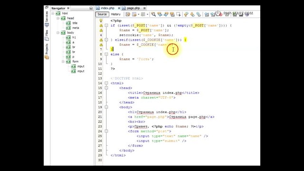Open the page.php editor tab
304x171 pixels.
[133, 8]
